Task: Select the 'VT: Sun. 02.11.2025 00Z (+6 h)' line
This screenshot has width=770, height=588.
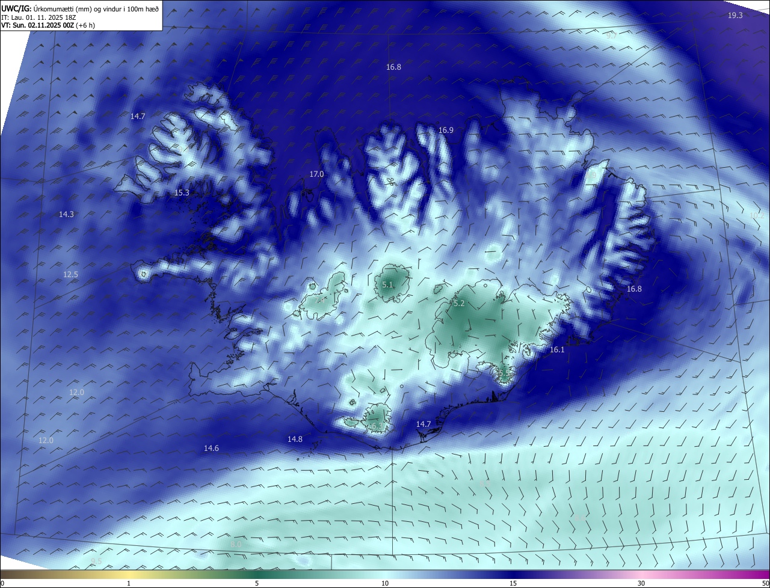Action: pos(48,25)
